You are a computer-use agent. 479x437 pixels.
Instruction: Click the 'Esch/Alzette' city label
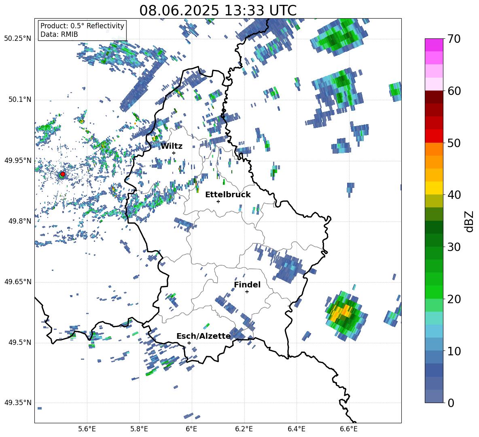203,336
